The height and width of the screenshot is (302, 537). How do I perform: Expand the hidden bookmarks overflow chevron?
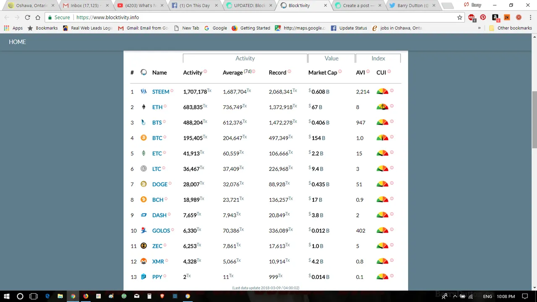(479, 28)
